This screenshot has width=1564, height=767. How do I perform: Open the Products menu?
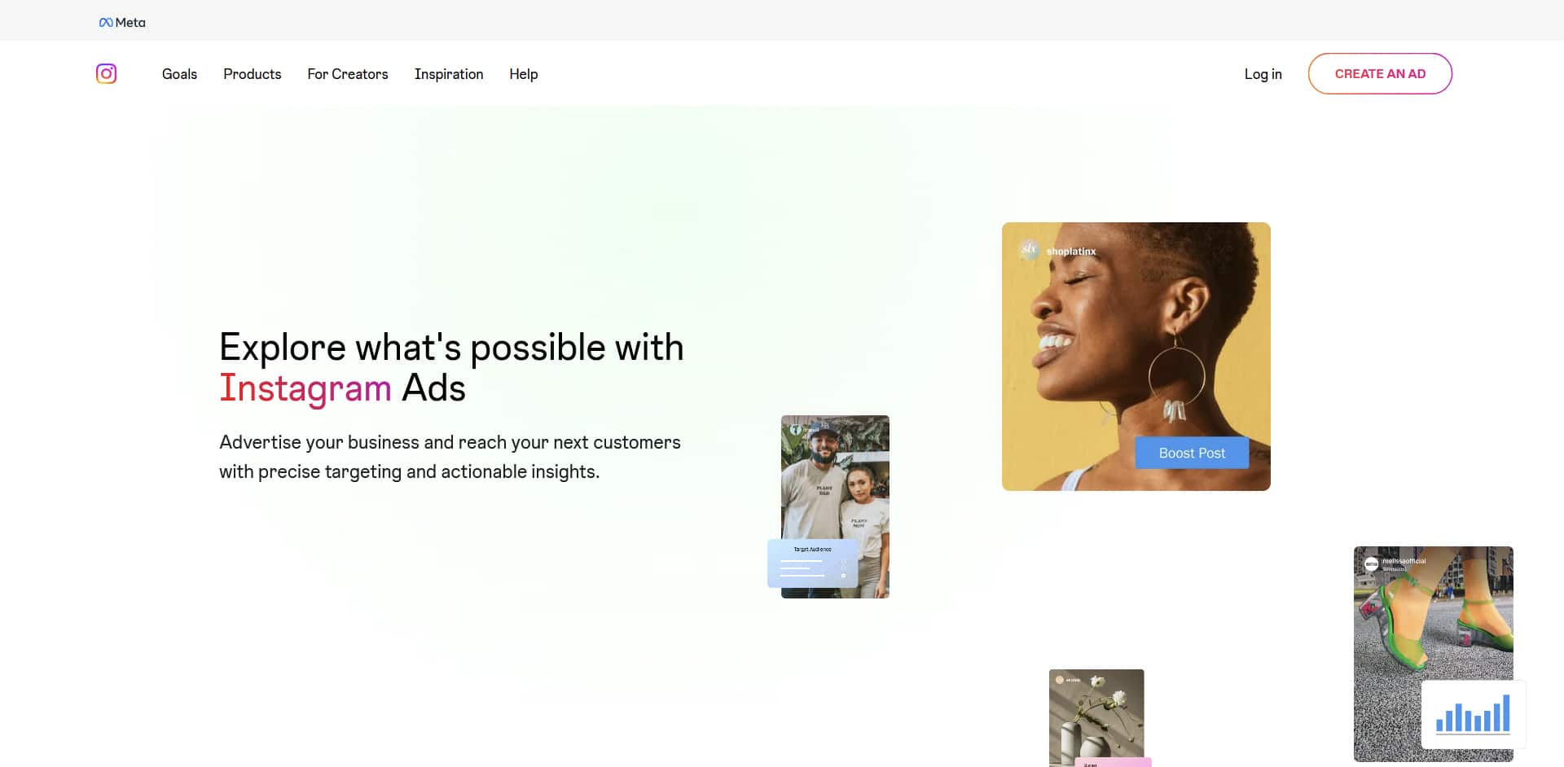click(x=253, y=74)
